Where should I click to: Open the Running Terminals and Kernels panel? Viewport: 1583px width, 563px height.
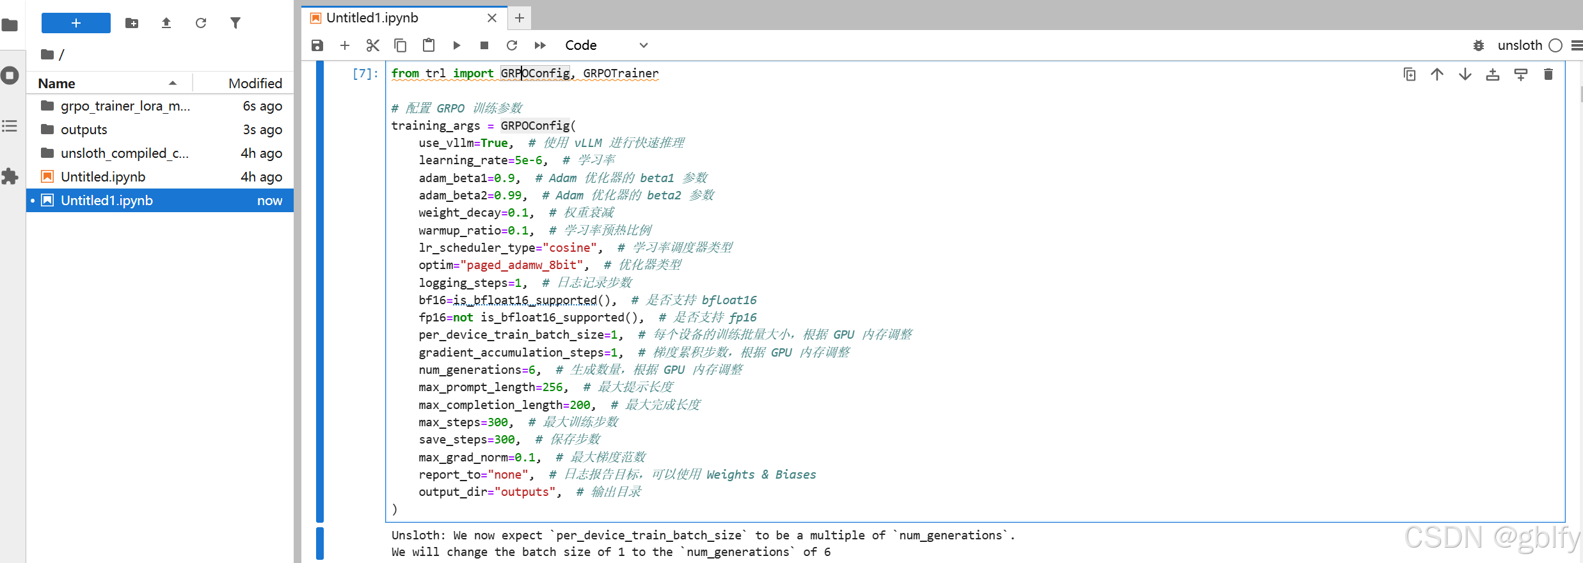(x=10, y=75)
